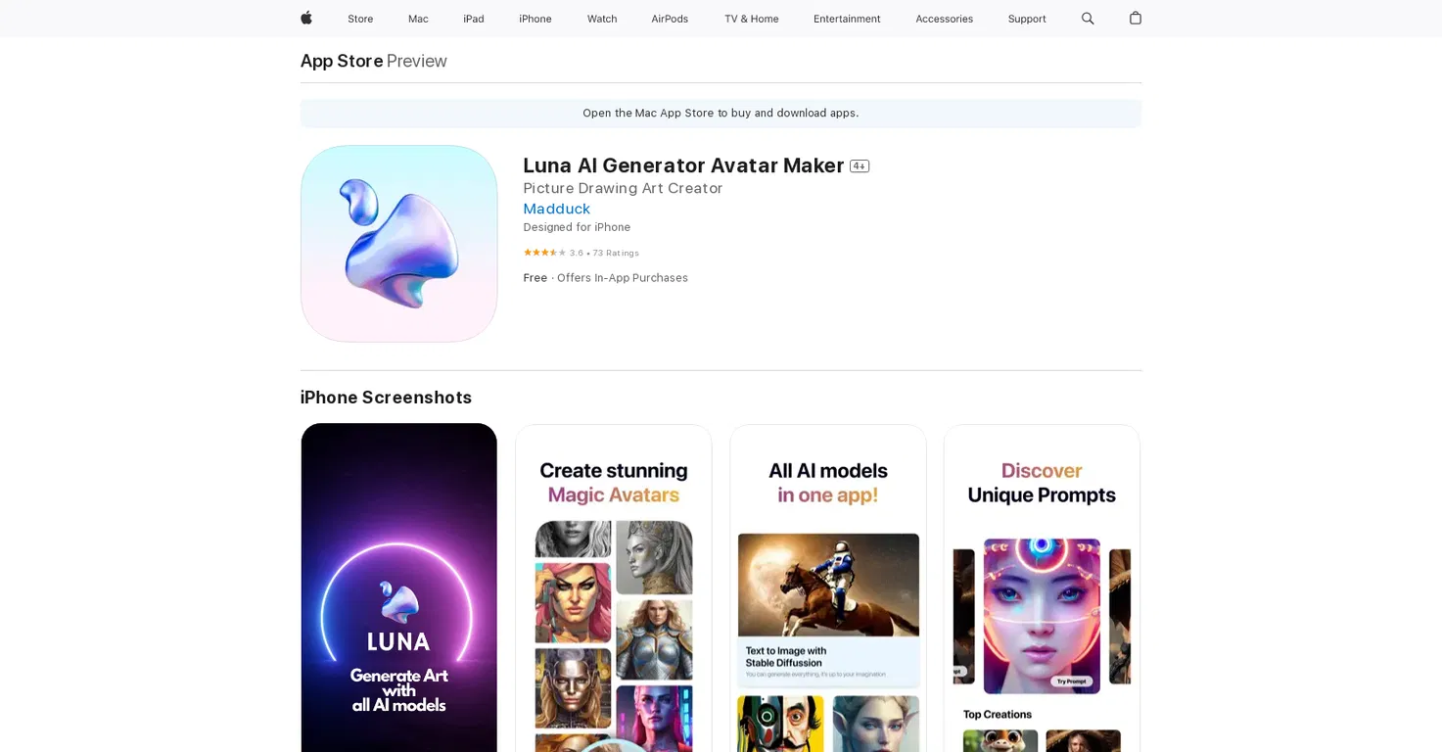Open the search magnifier icon
This screenshot has height=752, width=1442.
(1088, 19)
